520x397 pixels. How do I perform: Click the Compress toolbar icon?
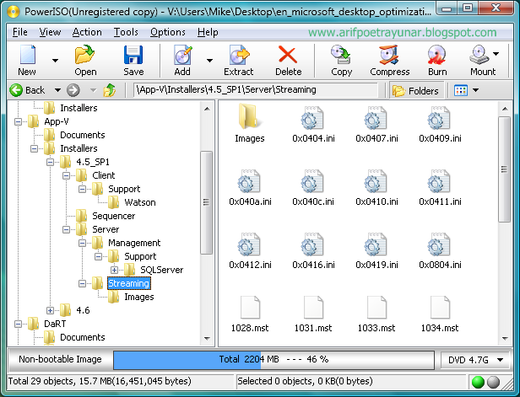pyautogui.click(x=388, y=55)
